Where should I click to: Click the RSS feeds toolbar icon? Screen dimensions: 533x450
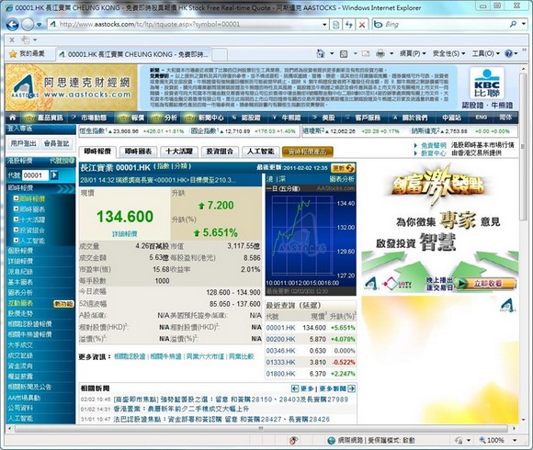tap(344, 53)
